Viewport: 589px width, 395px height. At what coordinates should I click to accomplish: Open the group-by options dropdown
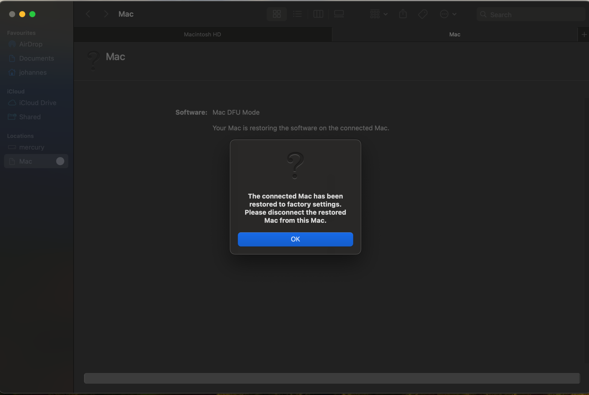click(x=378, y=14)
